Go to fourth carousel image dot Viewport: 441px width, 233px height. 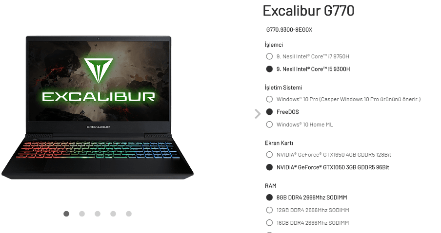(113, 214)
